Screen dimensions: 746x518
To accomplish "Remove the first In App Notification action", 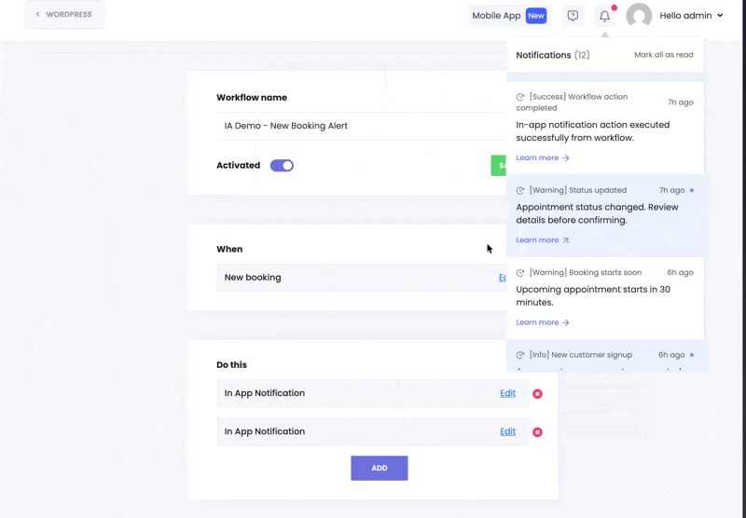I will [x=537, y=394].
